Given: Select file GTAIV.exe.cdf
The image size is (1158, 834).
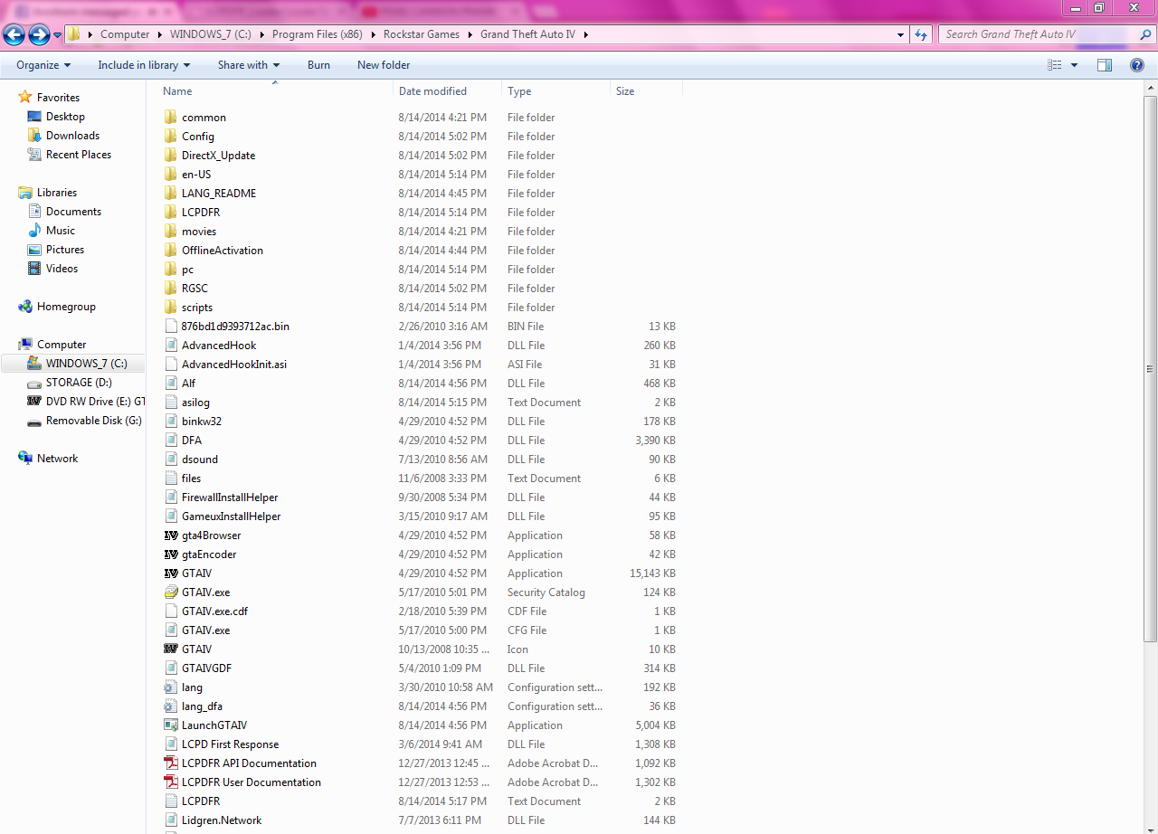Looking at the screenshot, I should [x=214, y=611].
